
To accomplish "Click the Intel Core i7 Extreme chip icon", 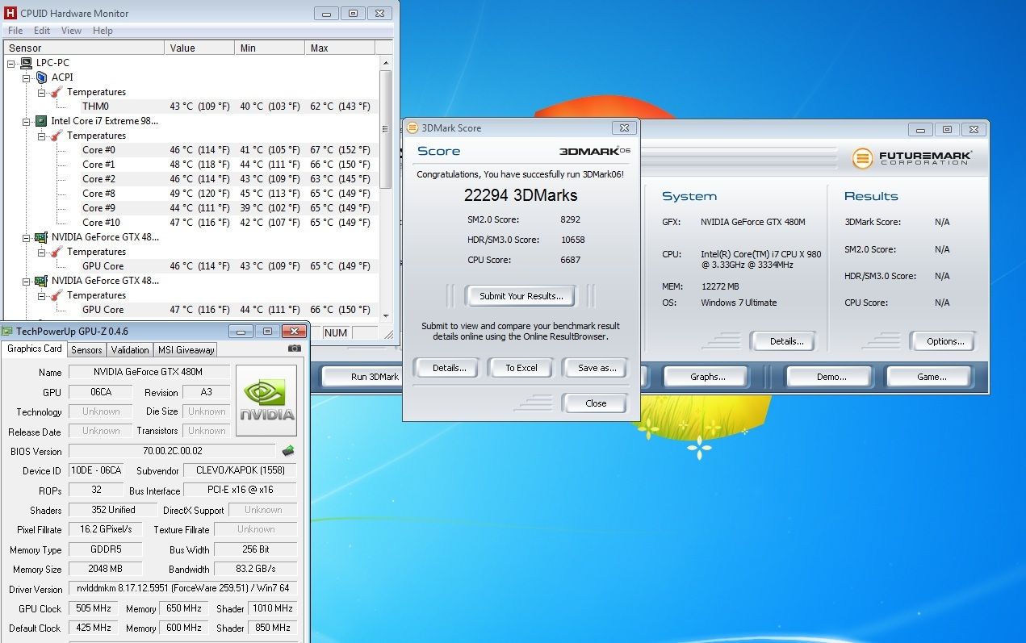I will pyautogui.click(x=41, y=121).
